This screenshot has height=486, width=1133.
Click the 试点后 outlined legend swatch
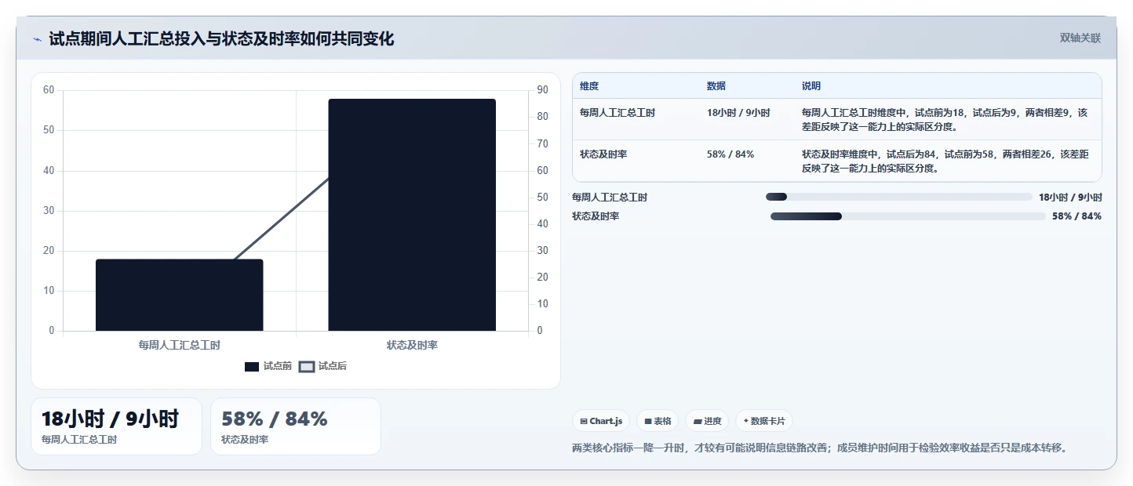click(x=307, y=367)
